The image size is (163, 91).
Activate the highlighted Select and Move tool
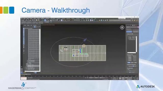(45, 20)
